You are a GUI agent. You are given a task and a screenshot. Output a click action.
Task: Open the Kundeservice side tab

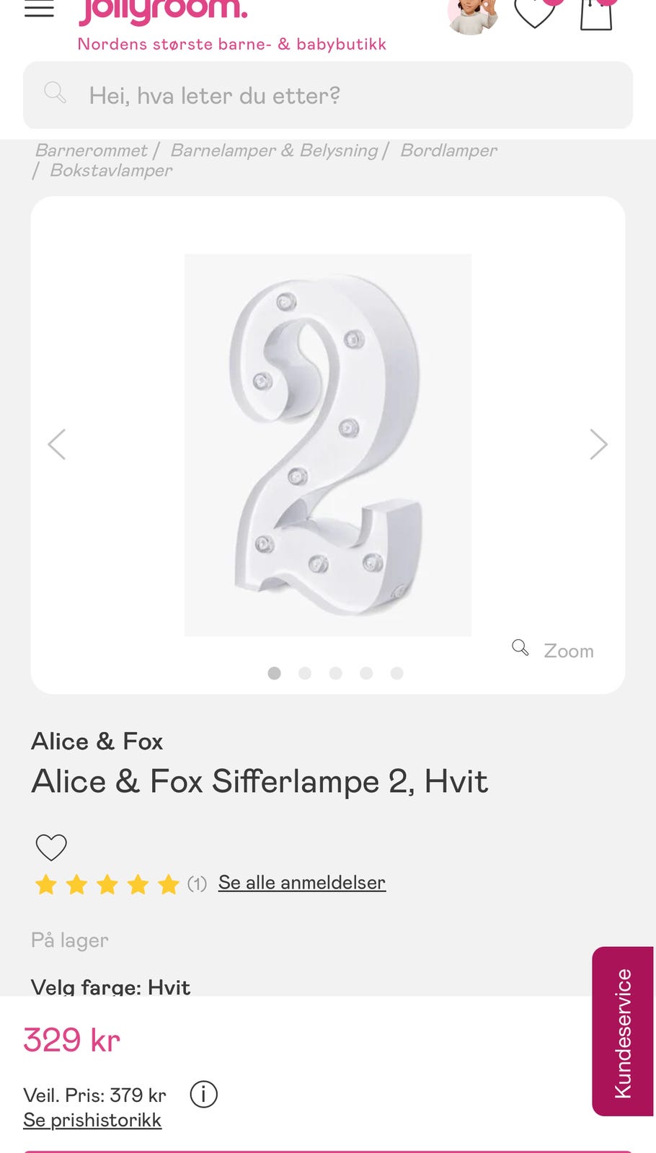pyautogui.click(x=623, y=1031)
